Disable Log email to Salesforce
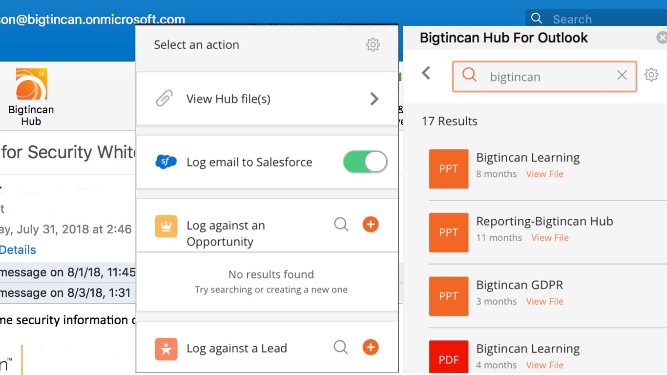This screenshot has width=667, height=375. 364,162
